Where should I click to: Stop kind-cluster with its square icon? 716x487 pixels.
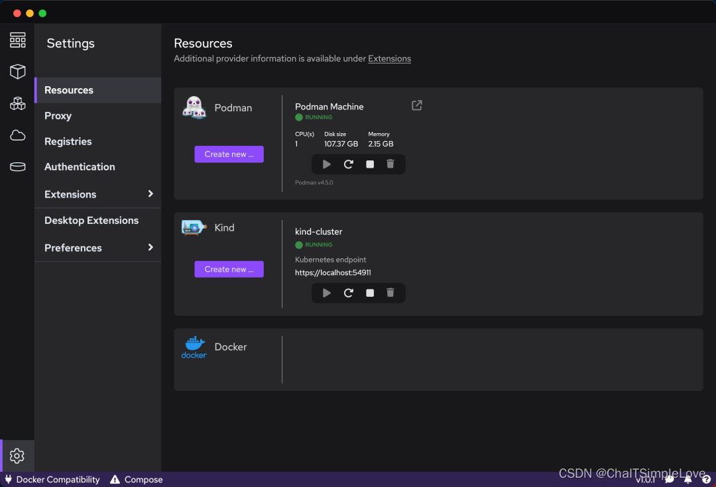pyautogui.click(x=370, y=293)
